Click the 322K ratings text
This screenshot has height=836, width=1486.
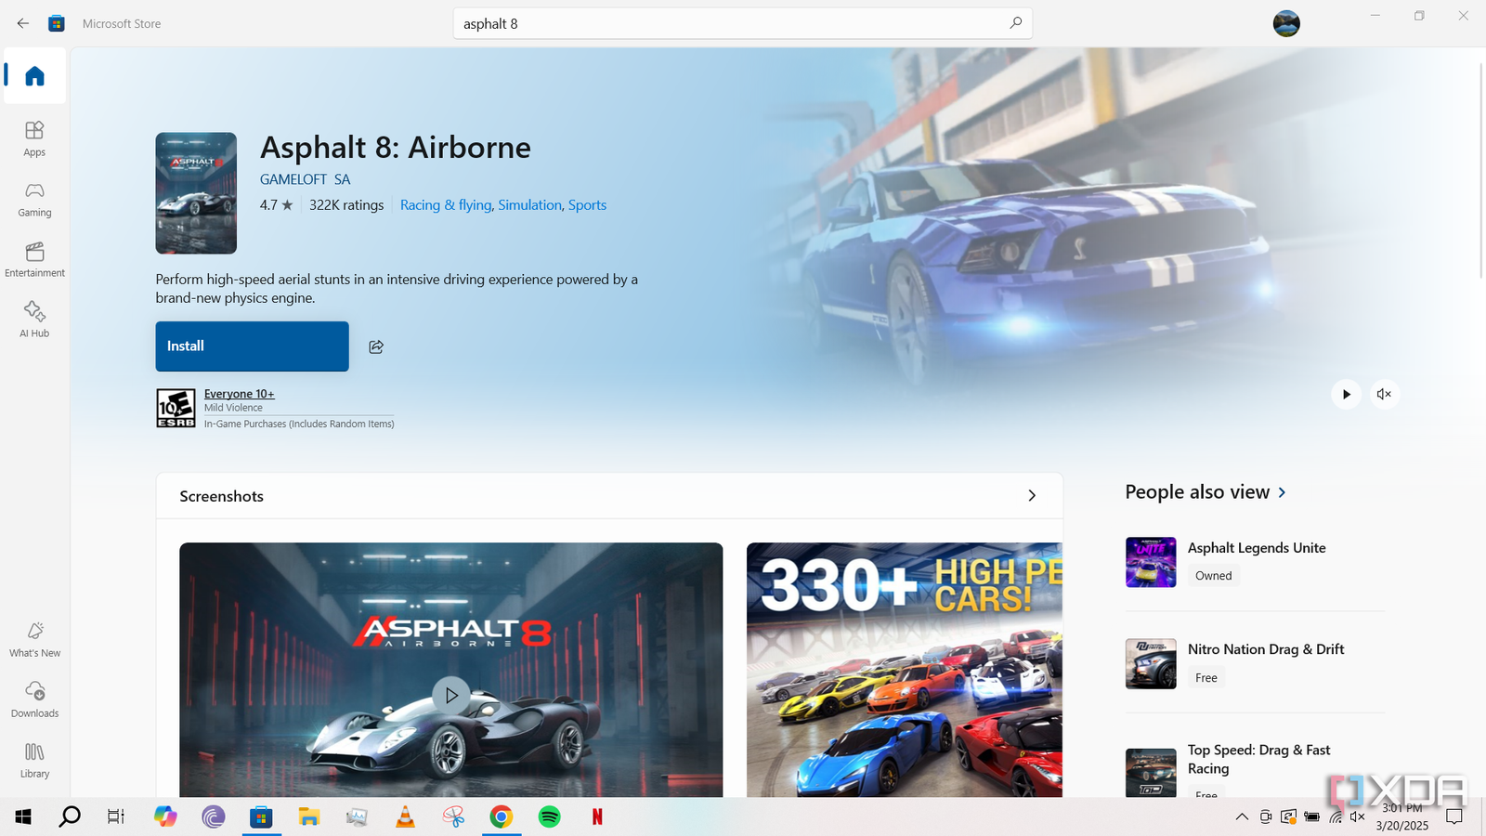point(346,205)
